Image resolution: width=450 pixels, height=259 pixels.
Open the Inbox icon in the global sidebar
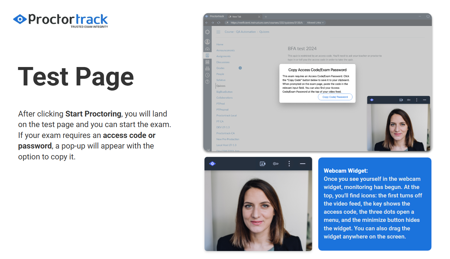point(207,69)
